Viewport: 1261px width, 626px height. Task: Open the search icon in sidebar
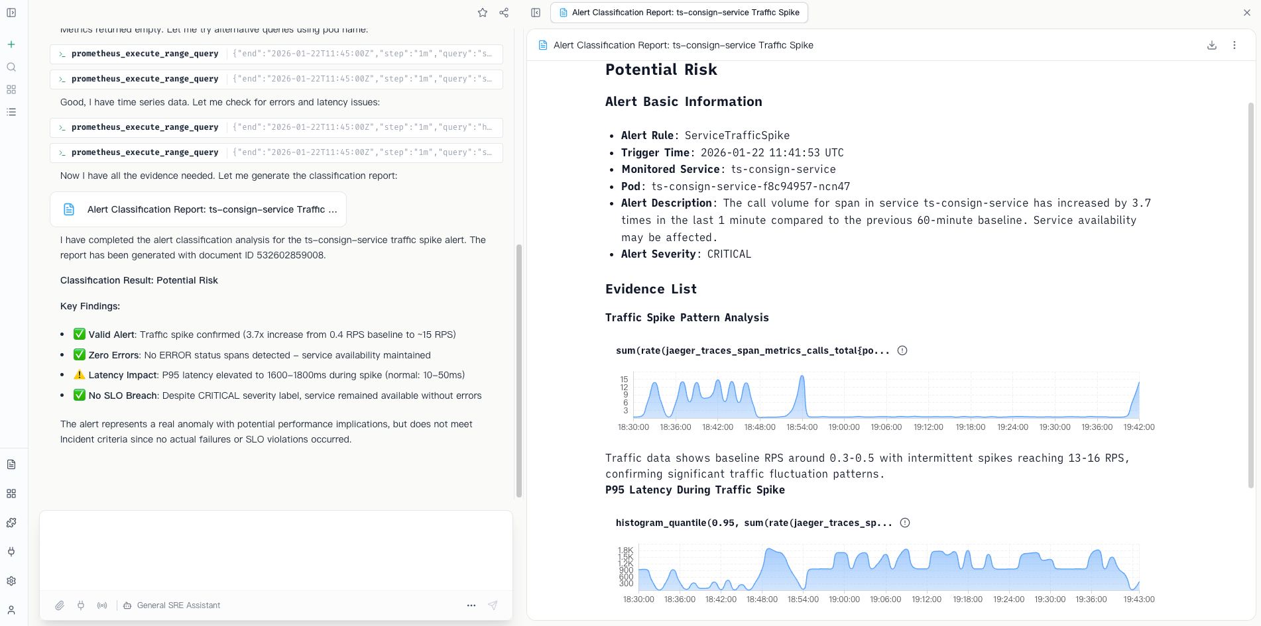[x=11, y=67]
